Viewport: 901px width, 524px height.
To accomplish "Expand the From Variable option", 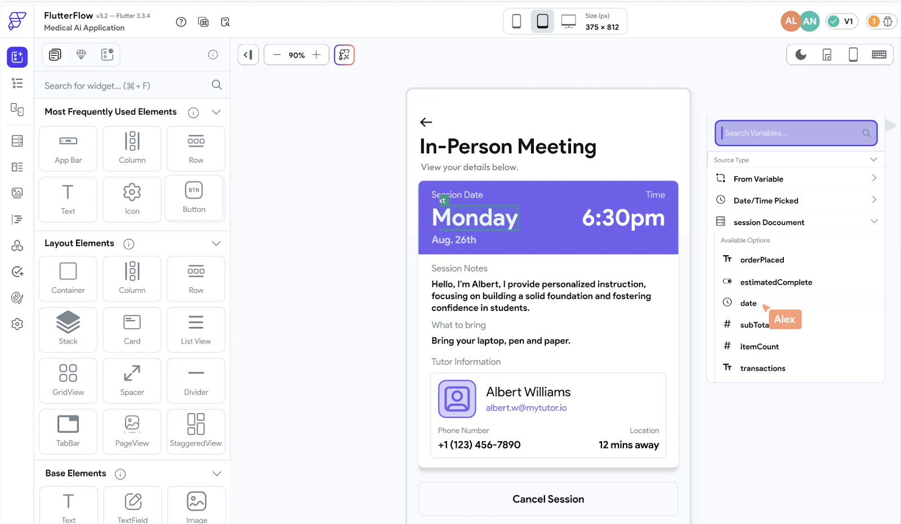I will click(x=796, y=179).
